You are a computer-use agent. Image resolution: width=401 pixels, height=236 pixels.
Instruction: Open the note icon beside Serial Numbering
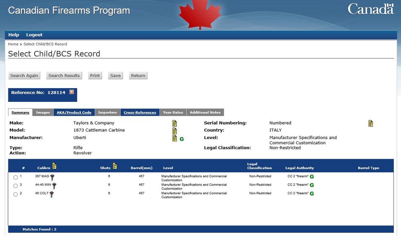[x=371, y=123]
